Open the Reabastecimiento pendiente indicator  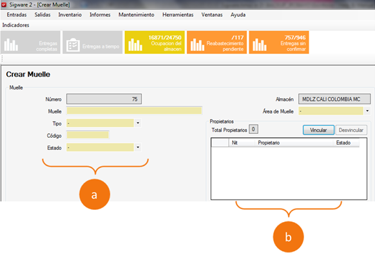coord(216,42)
